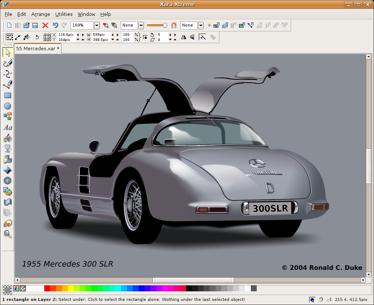Select the Freehand drawing tool
This screenshot has height=305, width=374.
[x=8, y=63]
